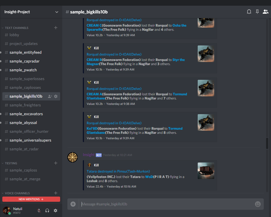Click the chat scrollbar thumb

coord(267,143)
